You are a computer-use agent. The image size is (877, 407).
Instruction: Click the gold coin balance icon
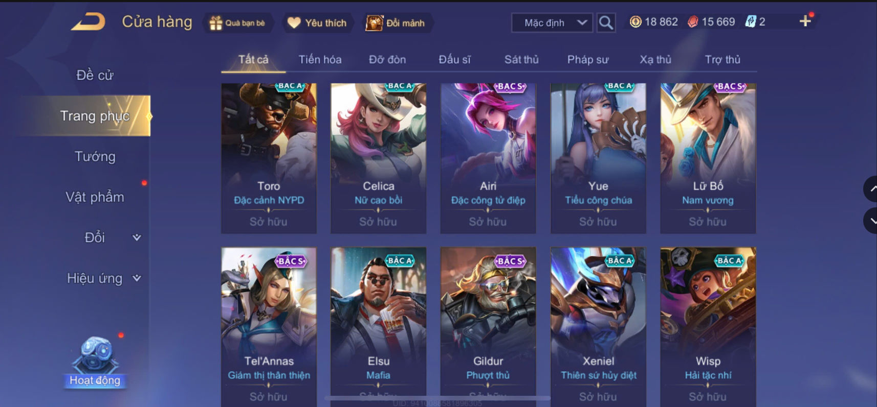tap(635, 22)
